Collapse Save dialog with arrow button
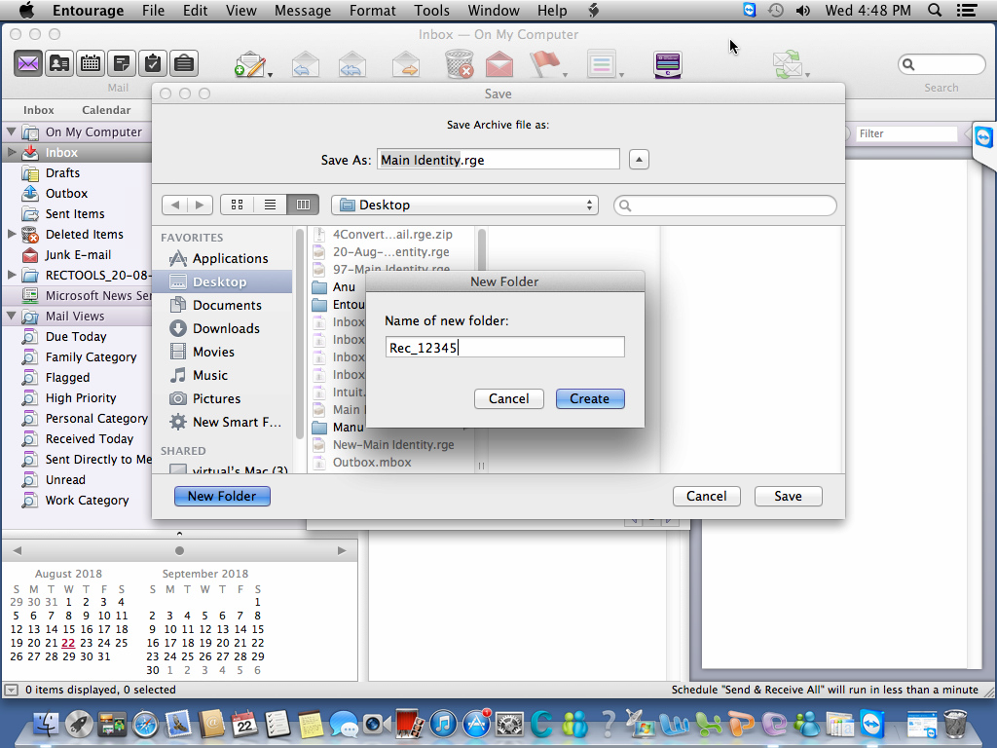The height and width of the screenshot is (748, 997). (639, 159)
